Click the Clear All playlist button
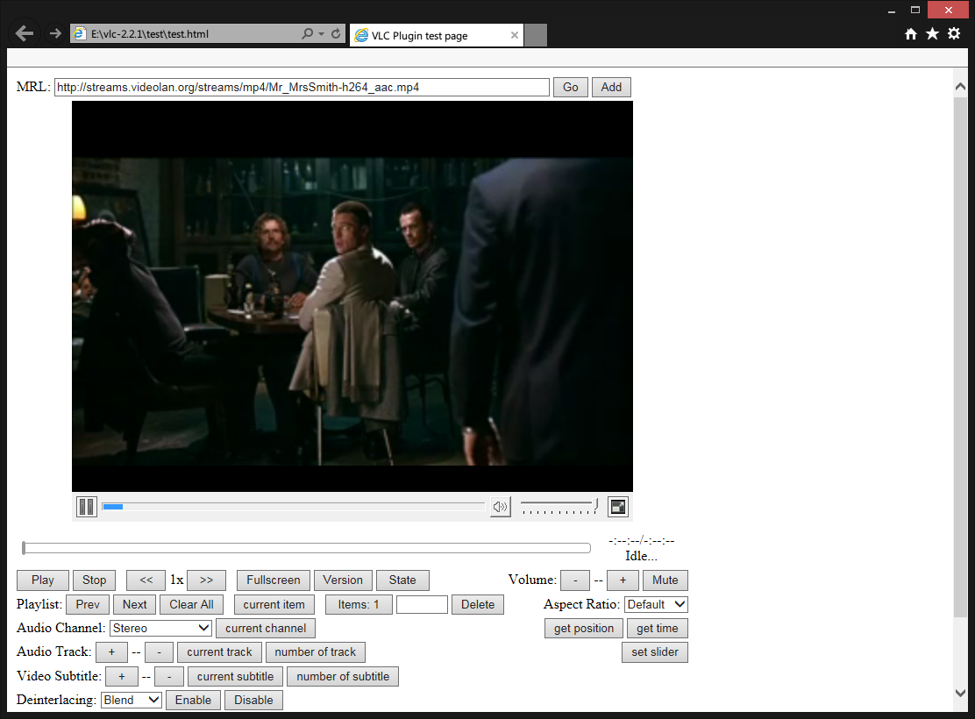The image size is (975, 719). [191, 604]
